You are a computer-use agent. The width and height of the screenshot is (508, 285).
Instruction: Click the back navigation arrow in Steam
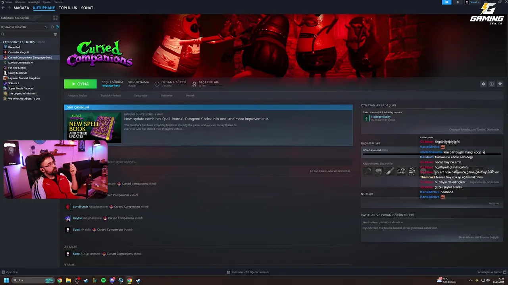pos(3,8)
